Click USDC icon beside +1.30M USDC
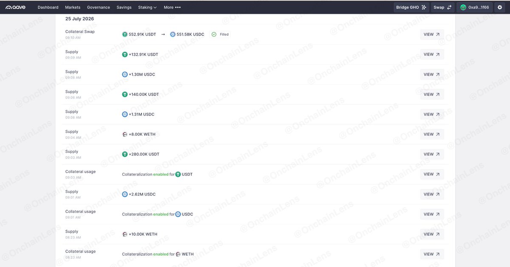Viewport: 510px width, 267px height. [x=125, y=74]
